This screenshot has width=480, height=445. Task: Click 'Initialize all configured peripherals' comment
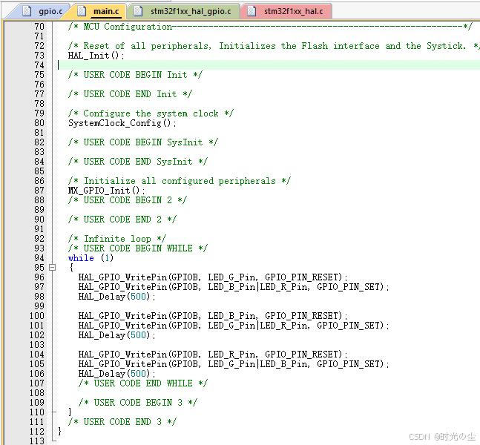pos(179,181)
